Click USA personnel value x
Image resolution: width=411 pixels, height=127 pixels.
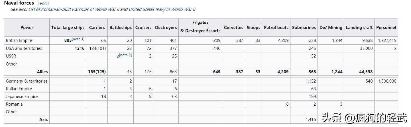pos(395,48)
